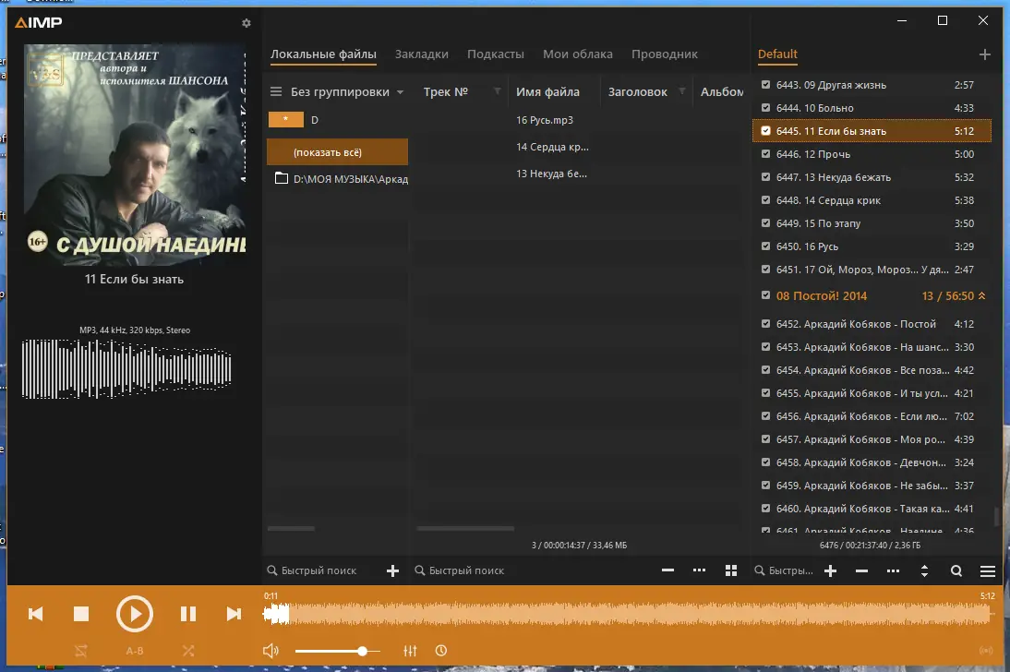Switch to Default playlist tab
Image resolution: width=1010 pixels, height=672 pixels.
coord(777,54)
